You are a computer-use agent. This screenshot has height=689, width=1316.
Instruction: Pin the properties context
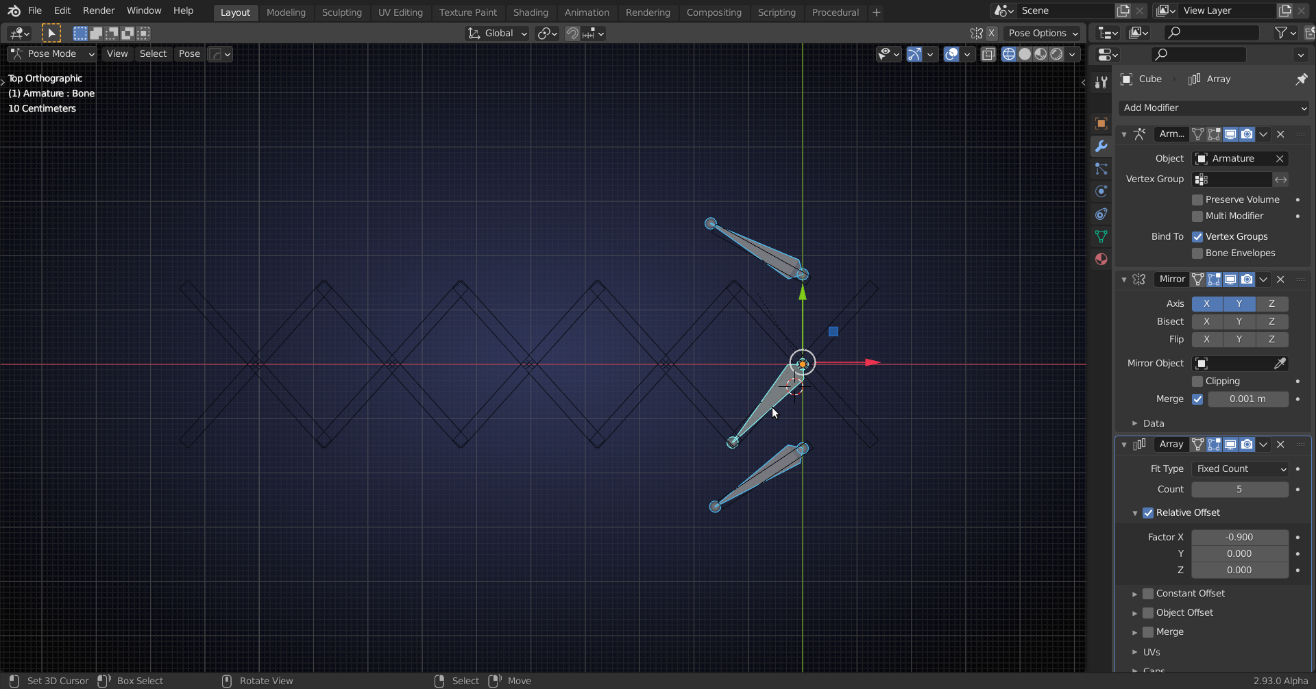point(1301,79)
